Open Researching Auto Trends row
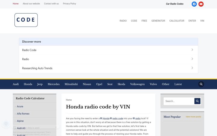The height and width of the screenshot is (136, 217). 108,68
